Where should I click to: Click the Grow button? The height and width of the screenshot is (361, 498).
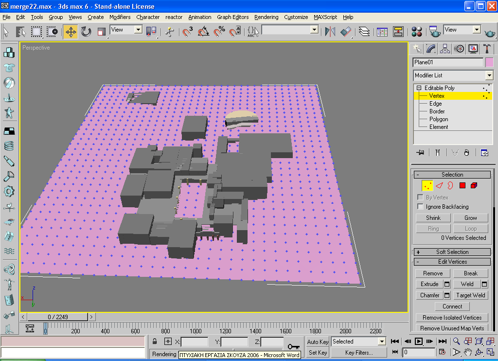pos(470,218)
